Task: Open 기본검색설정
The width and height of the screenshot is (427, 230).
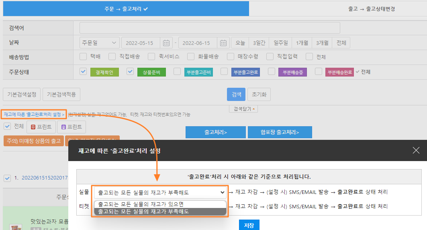Action: 22,95
